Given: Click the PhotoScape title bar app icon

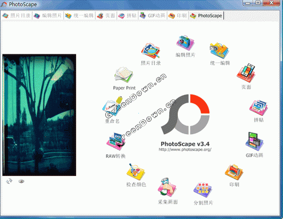Looking at the screenshot, I should 4,4.
